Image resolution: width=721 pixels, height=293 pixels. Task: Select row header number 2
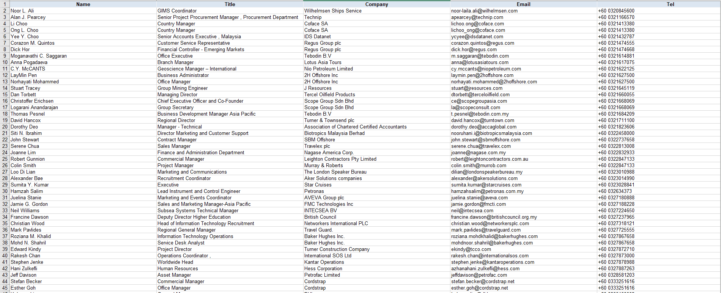click(5, 11)
